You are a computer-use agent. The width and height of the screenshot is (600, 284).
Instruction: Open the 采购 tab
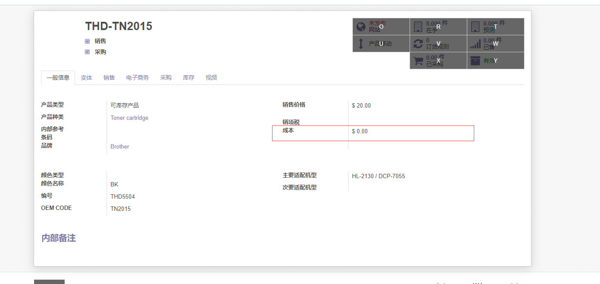tap(166, 78)
